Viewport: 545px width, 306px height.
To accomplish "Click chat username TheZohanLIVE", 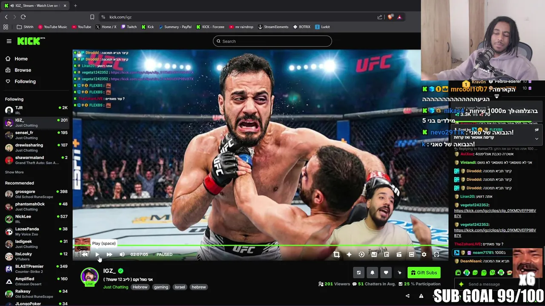I will 467,244.
